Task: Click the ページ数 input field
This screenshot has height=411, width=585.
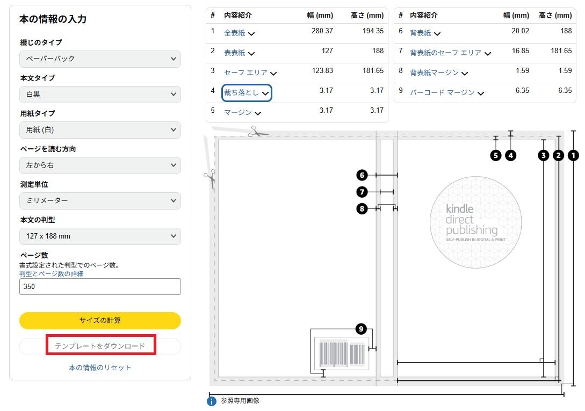Action: (100, 286)
